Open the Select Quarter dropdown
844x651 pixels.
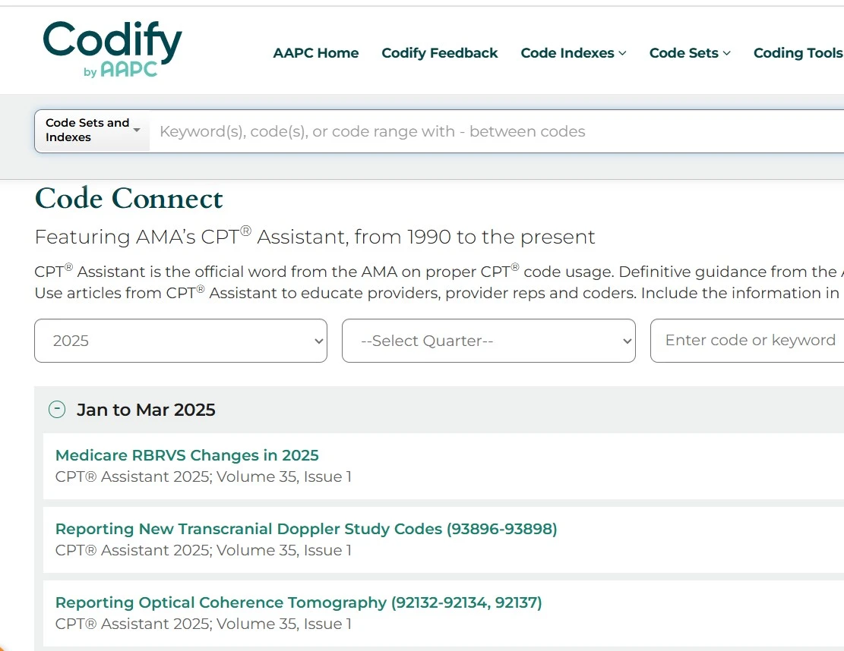tap(488, 341)
